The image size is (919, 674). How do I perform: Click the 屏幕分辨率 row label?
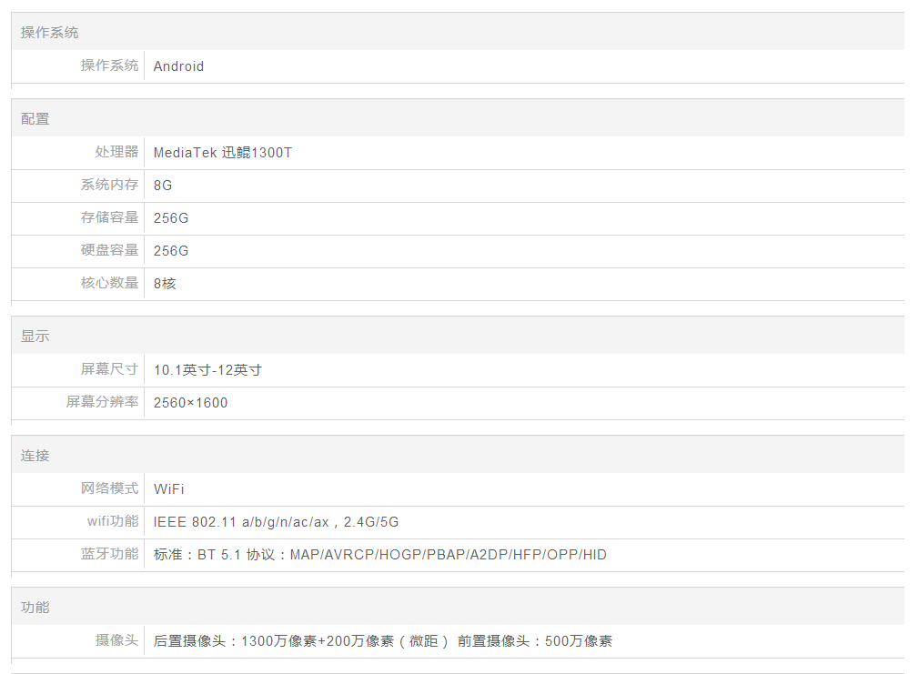(102, 402)
